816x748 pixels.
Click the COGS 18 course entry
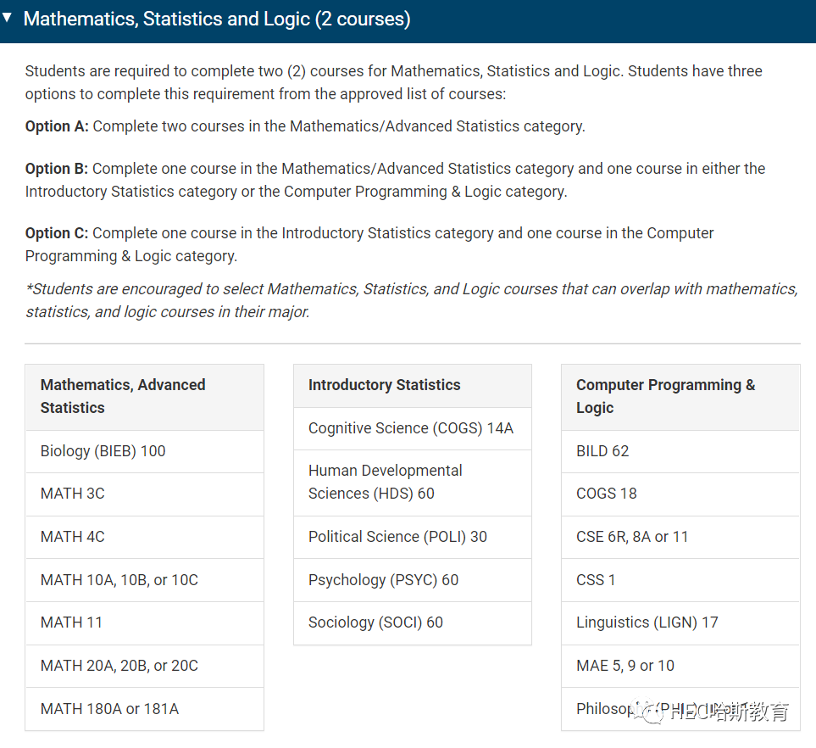680,494
